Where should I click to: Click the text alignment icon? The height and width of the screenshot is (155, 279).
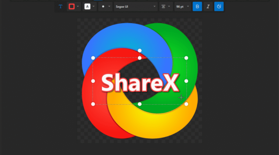point(163,7)
